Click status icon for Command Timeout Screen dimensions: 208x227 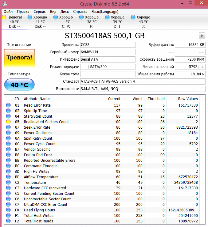8,166
